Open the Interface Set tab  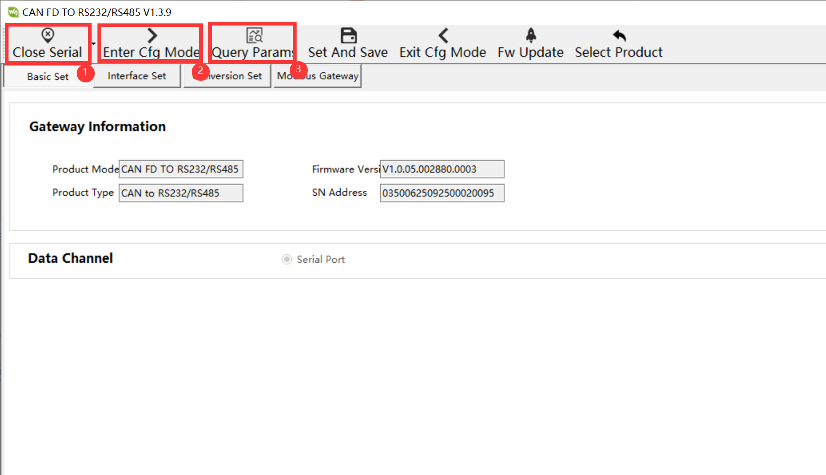(137, 76)
